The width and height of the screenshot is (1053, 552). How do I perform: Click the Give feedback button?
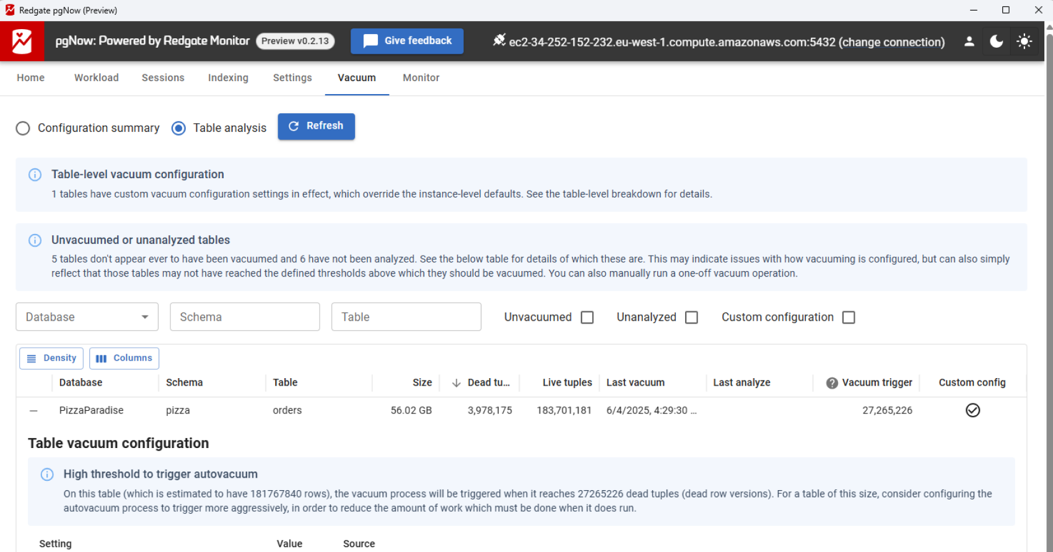point(407,41)
